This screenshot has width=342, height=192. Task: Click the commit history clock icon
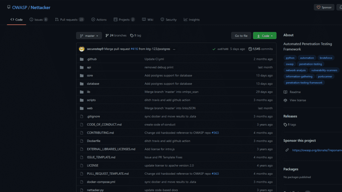tap(250, 49)
